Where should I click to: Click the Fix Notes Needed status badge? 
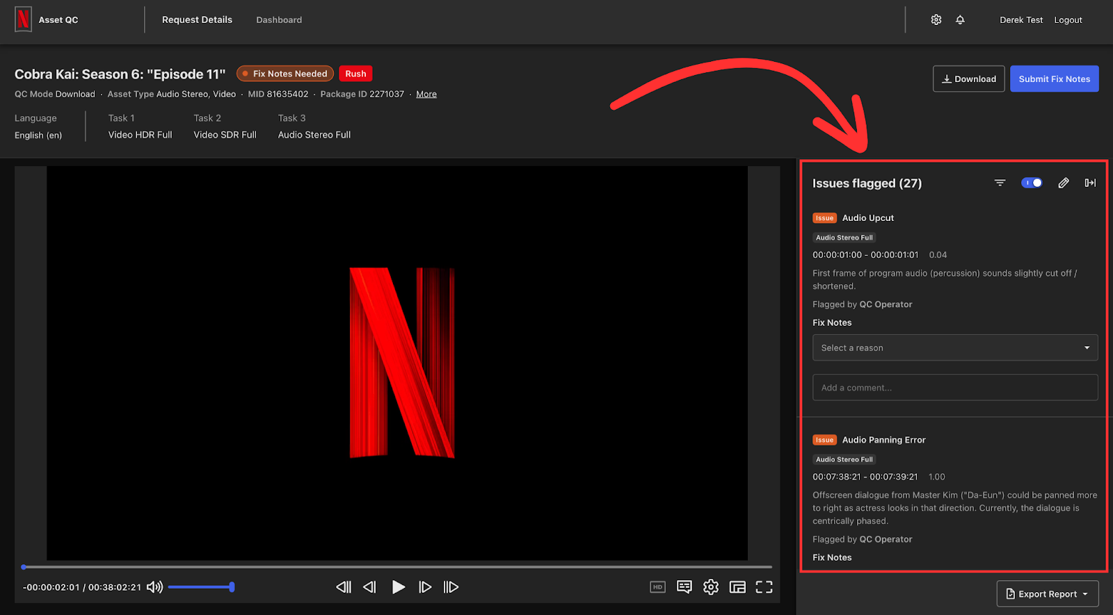point(285,74)
